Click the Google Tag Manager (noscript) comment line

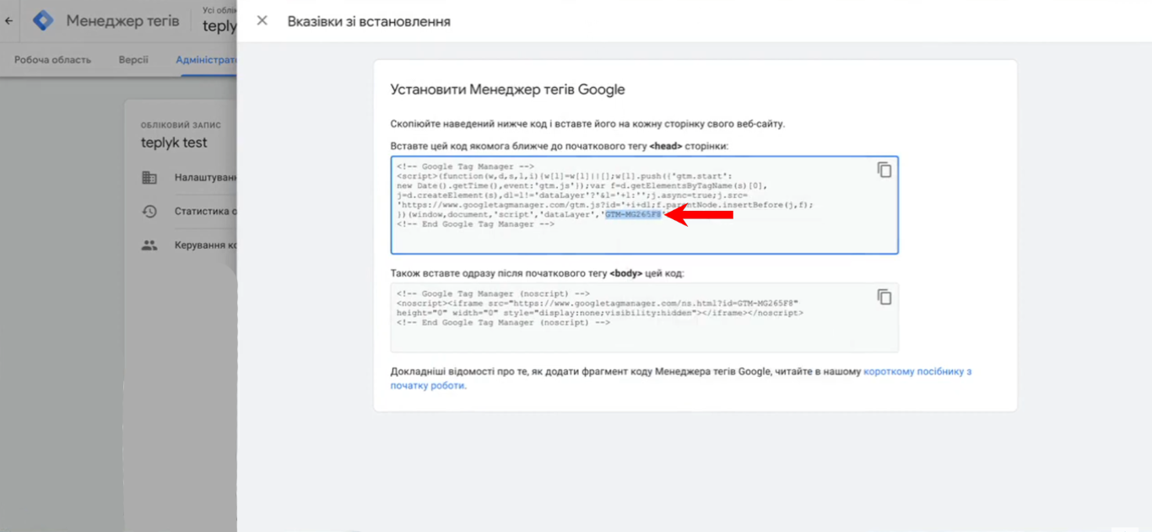tap(493, 293)
